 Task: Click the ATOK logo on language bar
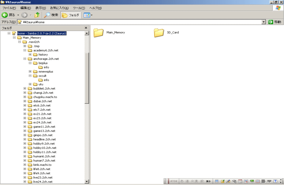click(x=174, y=181)
